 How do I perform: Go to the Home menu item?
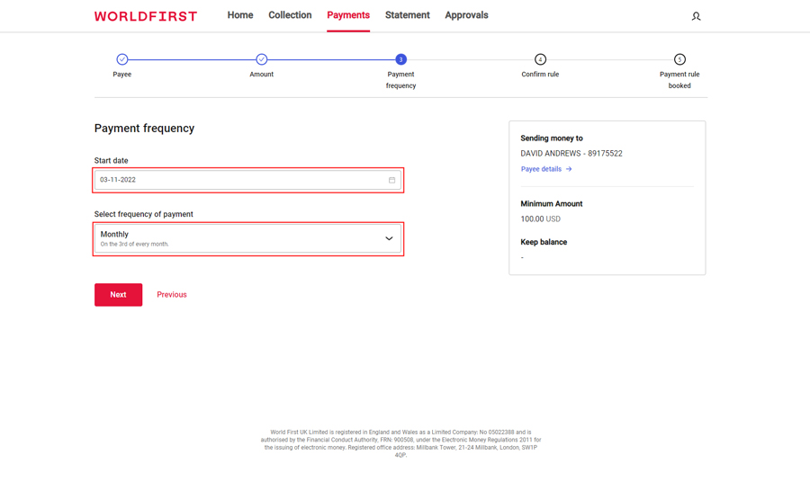240,15
